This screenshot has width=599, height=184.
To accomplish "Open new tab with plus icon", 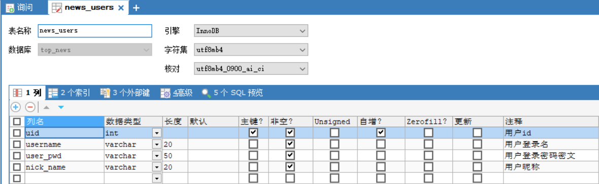I will pos(136,8).
